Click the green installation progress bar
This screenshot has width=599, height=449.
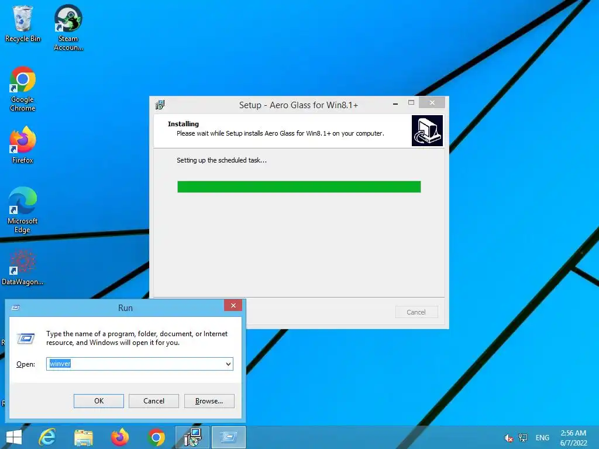tap(299, 186)
